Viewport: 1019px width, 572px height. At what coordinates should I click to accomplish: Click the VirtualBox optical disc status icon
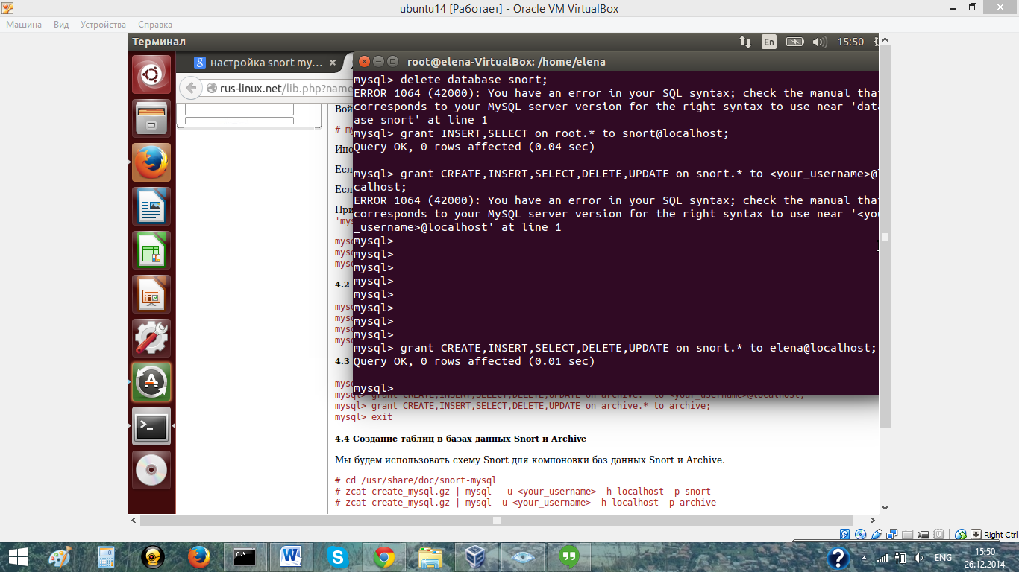[x=861, y=534]
